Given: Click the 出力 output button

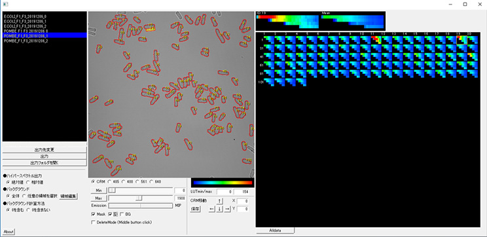Looking at the screenshot, I should (45, 156).
